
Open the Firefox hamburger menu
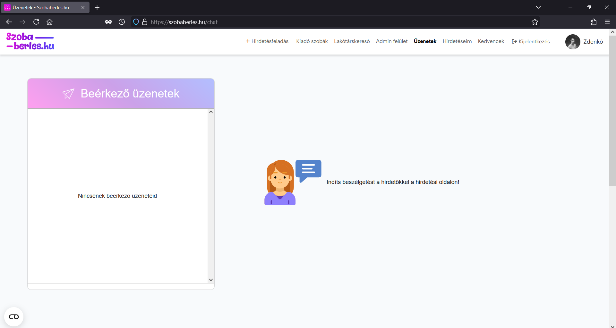(x=607, y=22)
